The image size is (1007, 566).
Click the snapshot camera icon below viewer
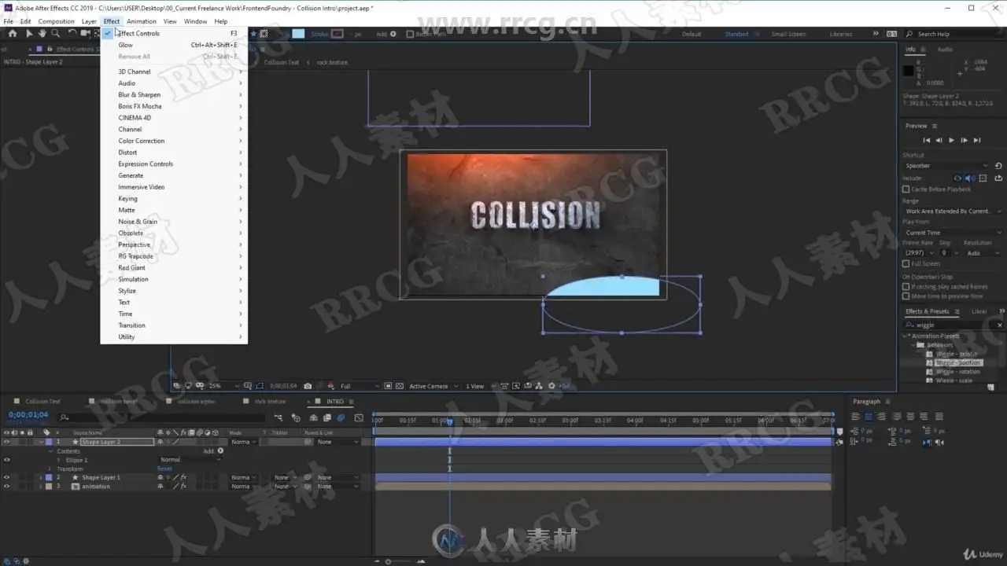[x=308, y=386]
